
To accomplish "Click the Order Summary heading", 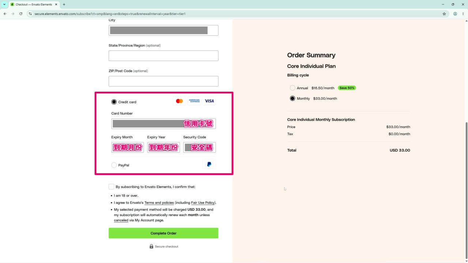I will (x=311, y=55).
